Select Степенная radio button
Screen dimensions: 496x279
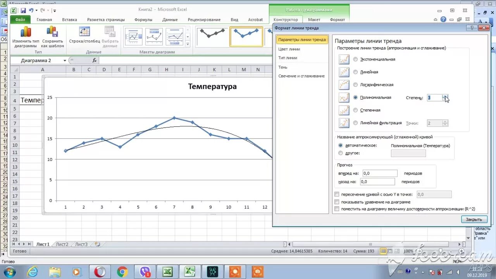[356, 110]
